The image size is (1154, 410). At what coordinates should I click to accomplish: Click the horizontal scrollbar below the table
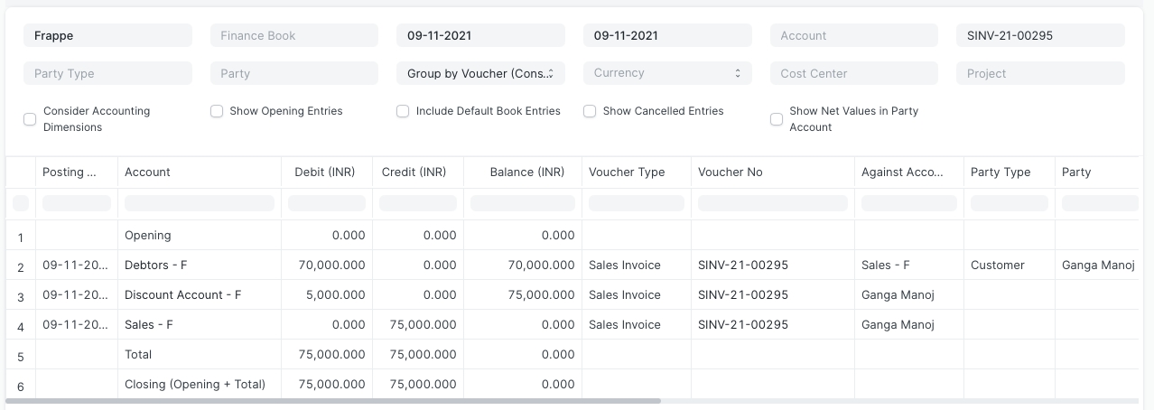pyautogui.click(x=334, y=400)
